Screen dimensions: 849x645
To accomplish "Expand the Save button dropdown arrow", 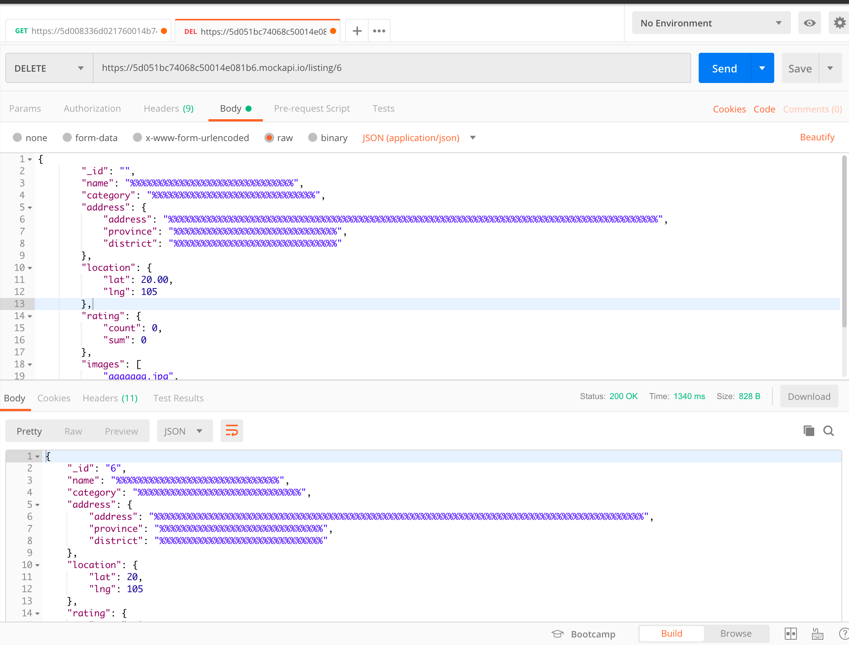I will tap(830, 68).
